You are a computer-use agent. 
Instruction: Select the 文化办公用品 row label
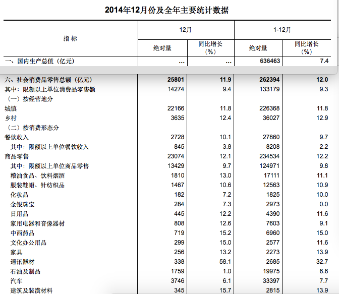(28, 243)
